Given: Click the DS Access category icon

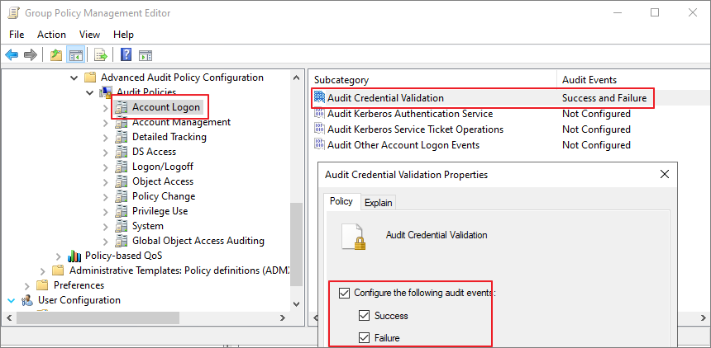Looking at the screenshot, I should coord(121,152).
